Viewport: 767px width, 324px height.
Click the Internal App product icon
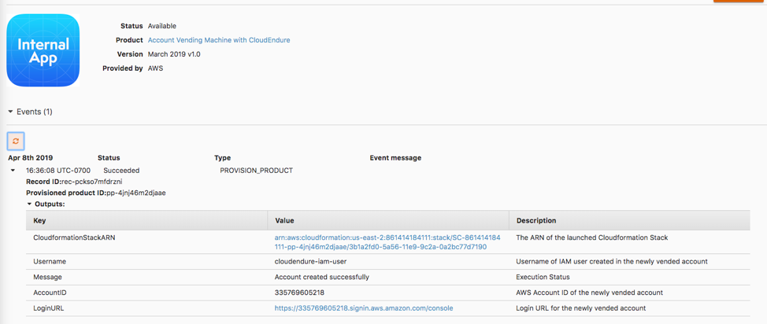pyautogui.click(x=43, y=50)
